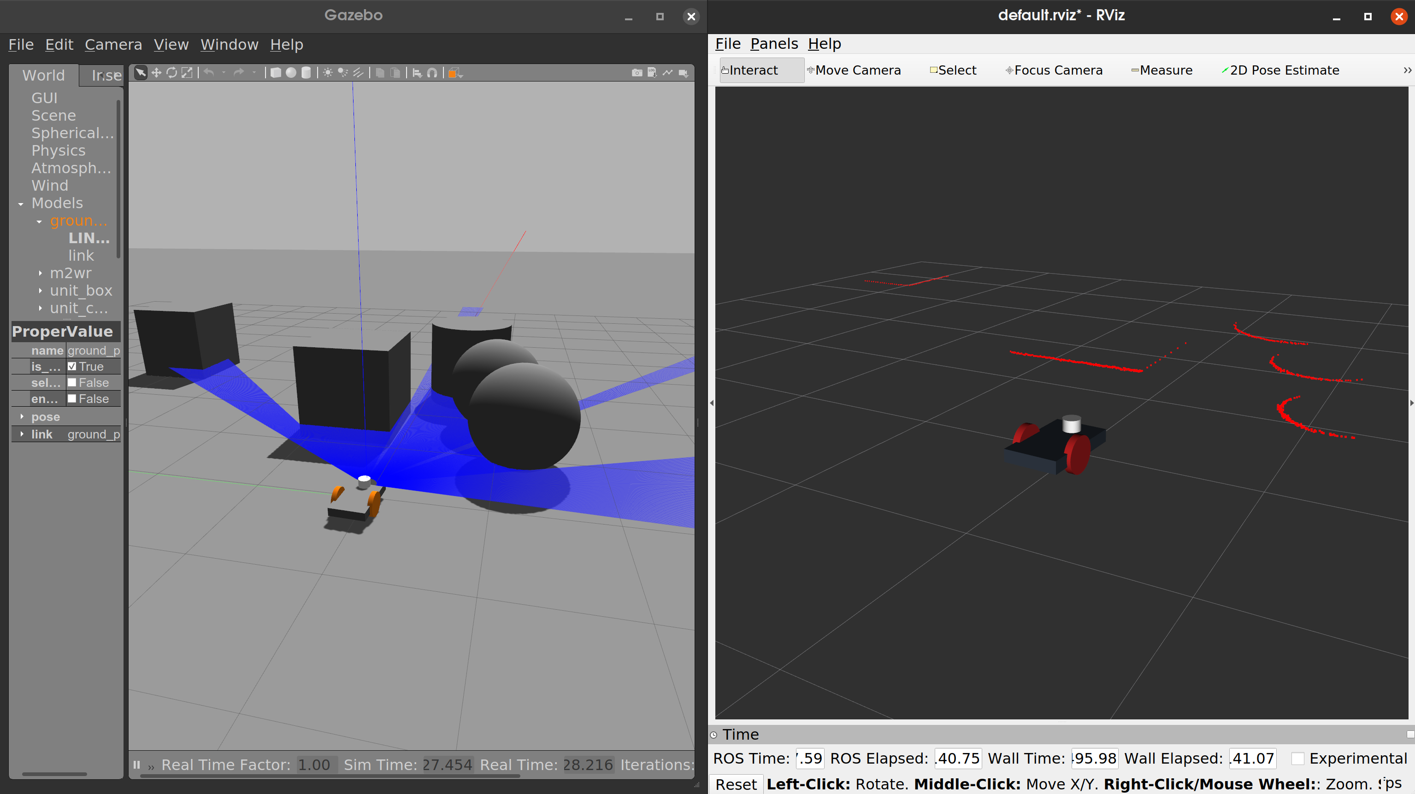Add a point light in Gazebo
Viewport: 1415px width, 794px height.
328,72
